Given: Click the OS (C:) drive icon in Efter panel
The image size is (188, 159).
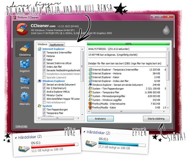Looking at the screenshot, I should tap(91, 143).
